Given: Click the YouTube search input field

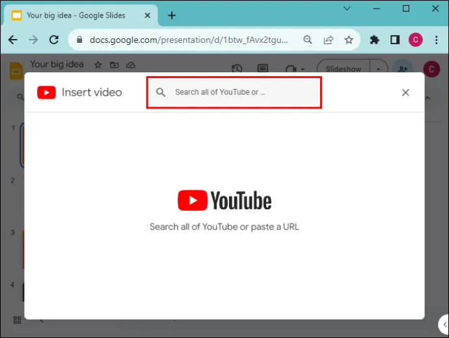Looking at the screenshot, I should [234, 92].
